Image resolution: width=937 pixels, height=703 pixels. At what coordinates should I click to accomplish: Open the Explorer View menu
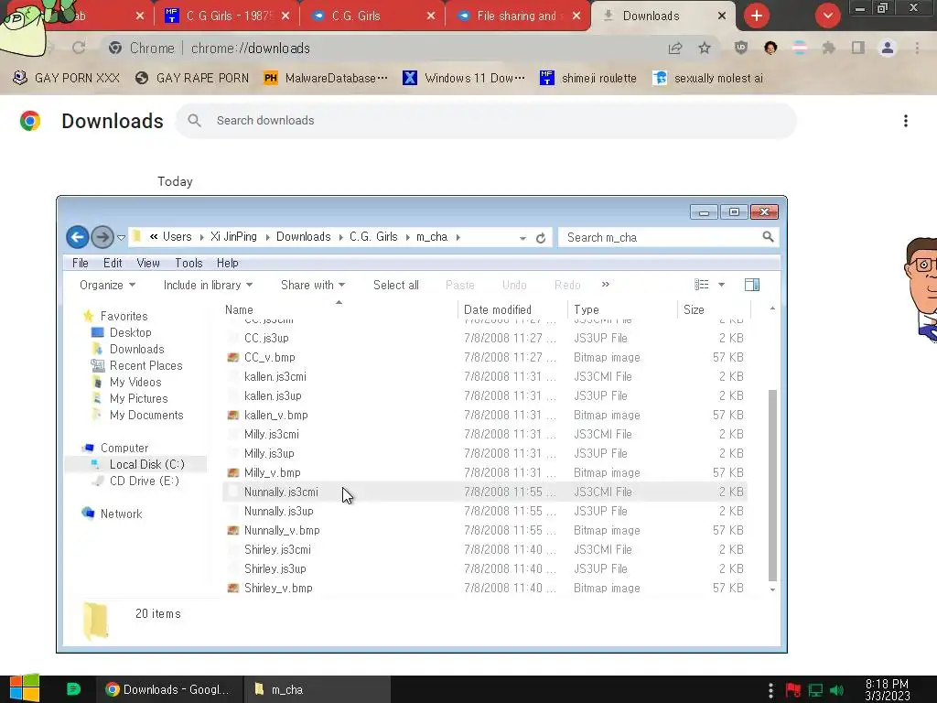[x=148, y=263]
